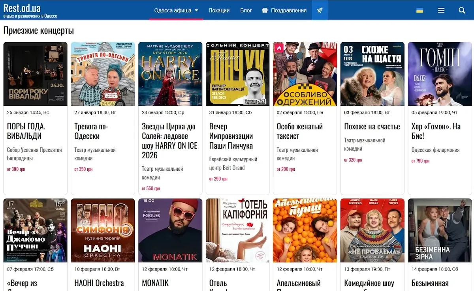Image resolution: width=474 pixels, height=291 pixels.
Task: Click date 10 февраля 18:00, Вт
Action: (97, 269)
